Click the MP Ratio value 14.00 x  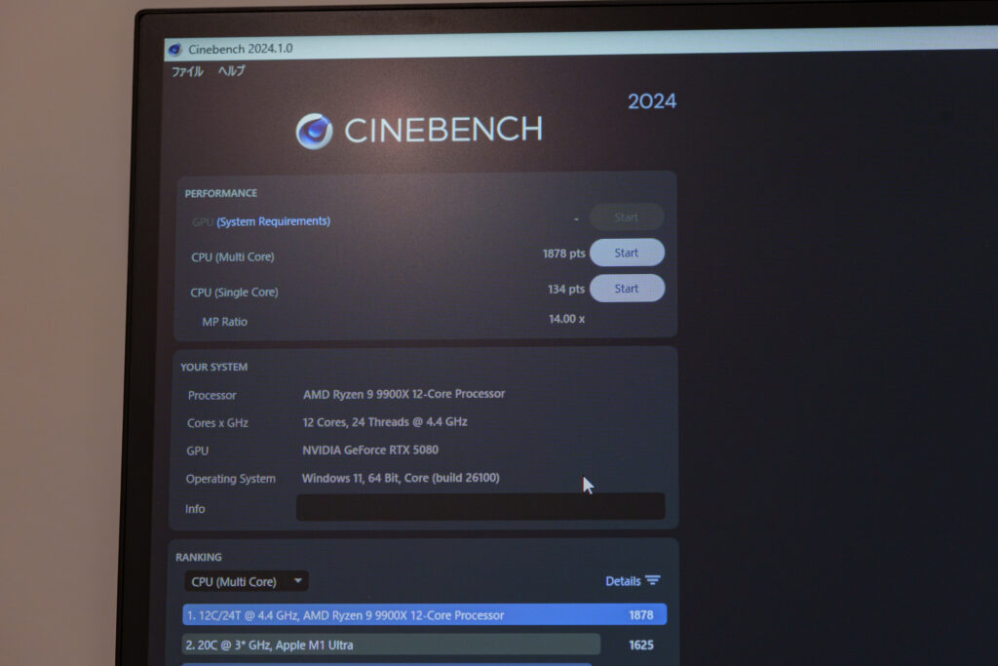click(566, 318)
